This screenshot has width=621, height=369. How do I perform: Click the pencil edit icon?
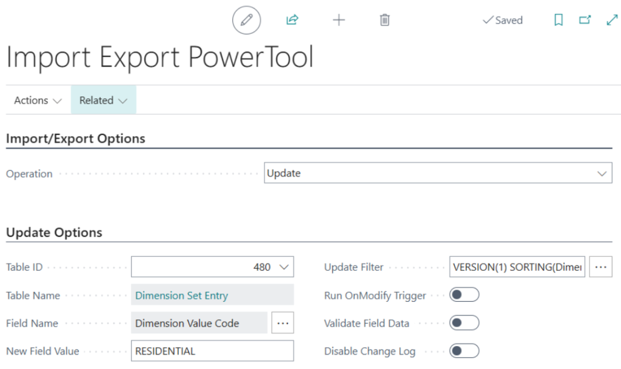click(246, 21)
